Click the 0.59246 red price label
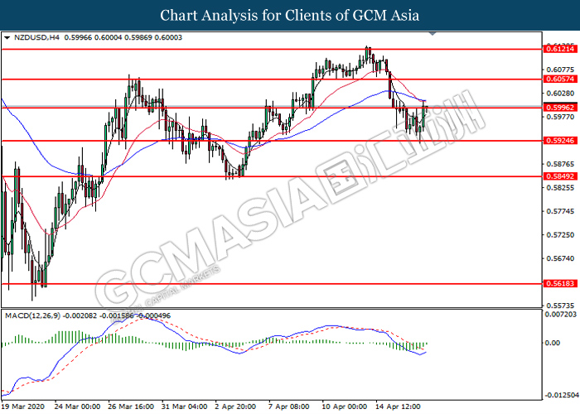The image size is (580, 414). [560, 141]
